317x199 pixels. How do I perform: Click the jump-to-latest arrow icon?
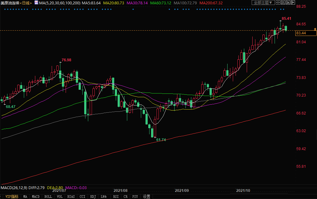pyautogui.click(x=293, y=3)
